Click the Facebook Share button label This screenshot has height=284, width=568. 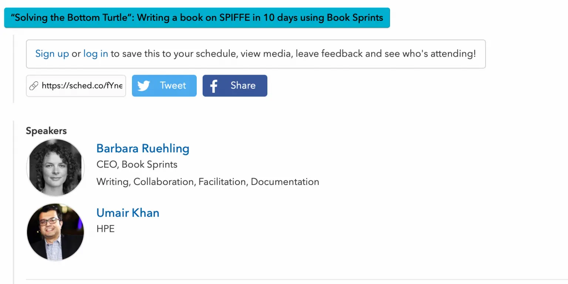(x=243, y=85)
